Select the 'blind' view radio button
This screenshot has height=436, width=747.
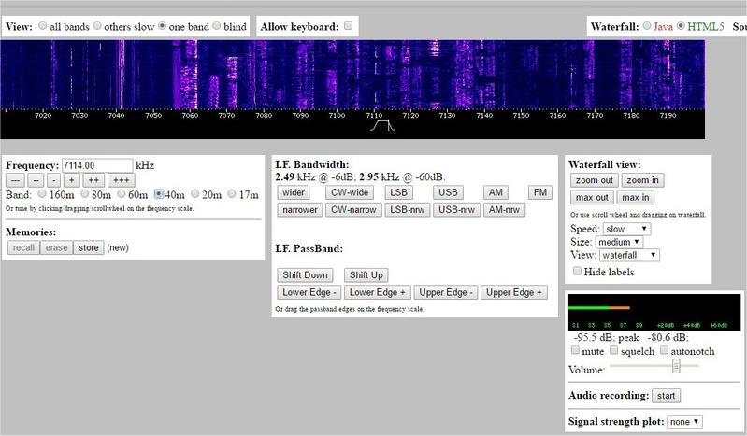pos(217,26)
